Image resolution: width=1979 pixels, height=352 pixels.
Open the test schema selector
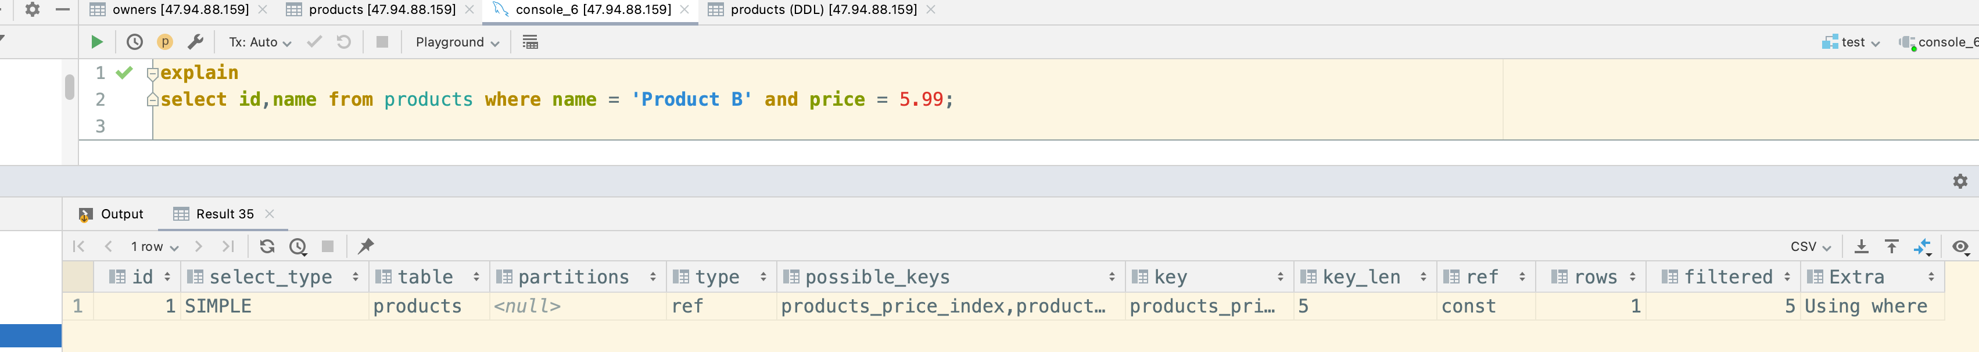(x=1852, y=42)
